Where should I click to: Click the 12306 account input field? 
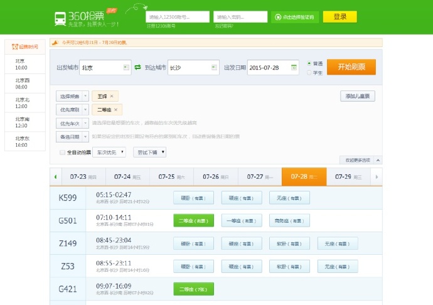click(178, 17)
